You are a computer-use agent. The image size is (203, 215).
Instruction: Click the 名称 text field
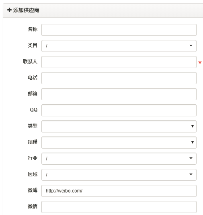pos(119,30)
